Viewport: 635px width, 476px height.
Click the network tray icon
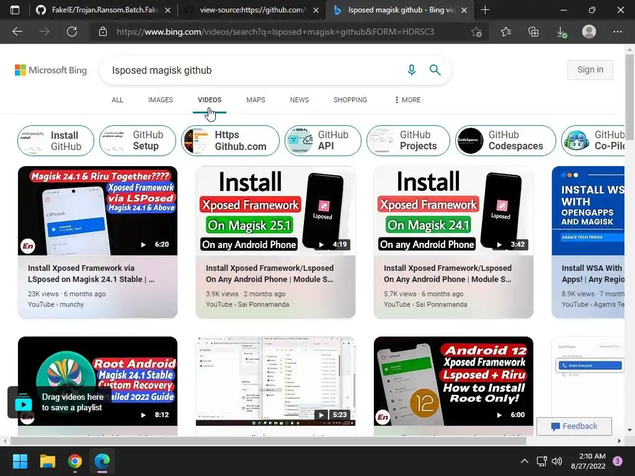(x=541, y=461)
